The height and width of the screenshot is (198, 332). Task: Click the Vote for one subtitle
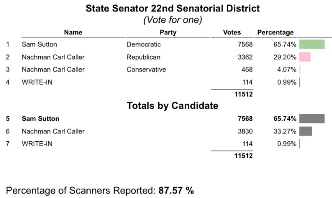tap(172, 20)
